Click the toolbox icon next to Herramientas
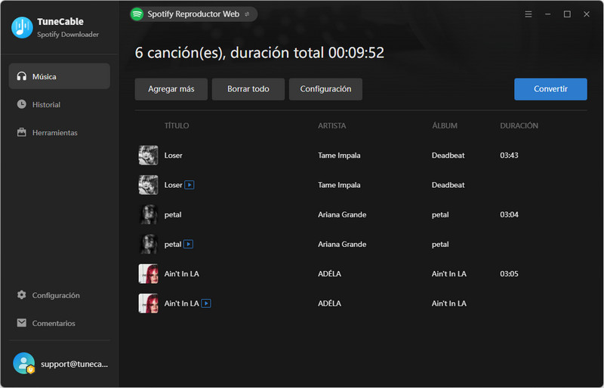This screenshot has width=604, height=388. [22, 132]
